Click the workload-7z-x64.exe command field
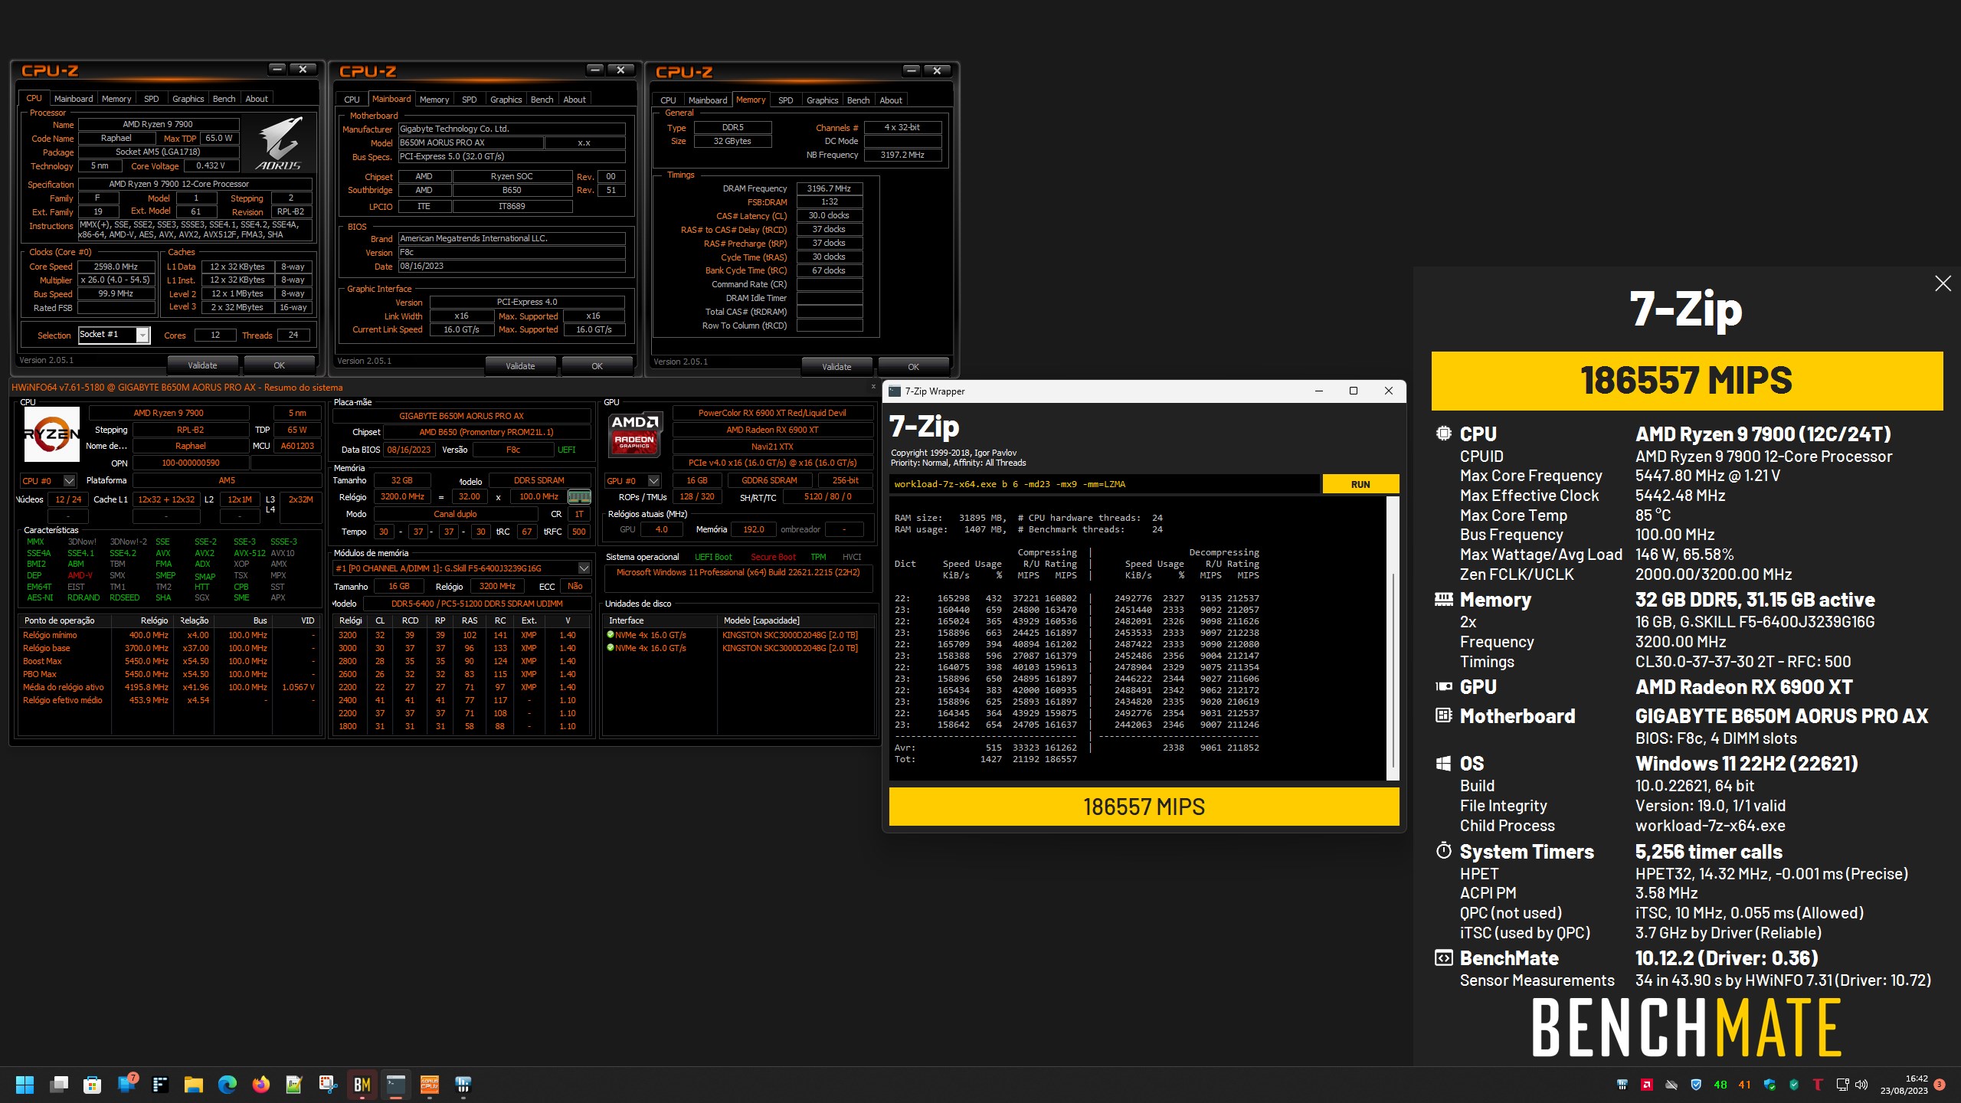The height and width of the screenshot is (1103, 1961). click(1104, 484)
